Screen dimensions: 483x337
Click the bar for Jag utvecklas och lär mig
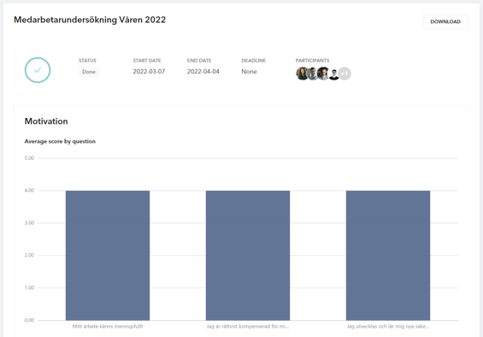point(388,255)
